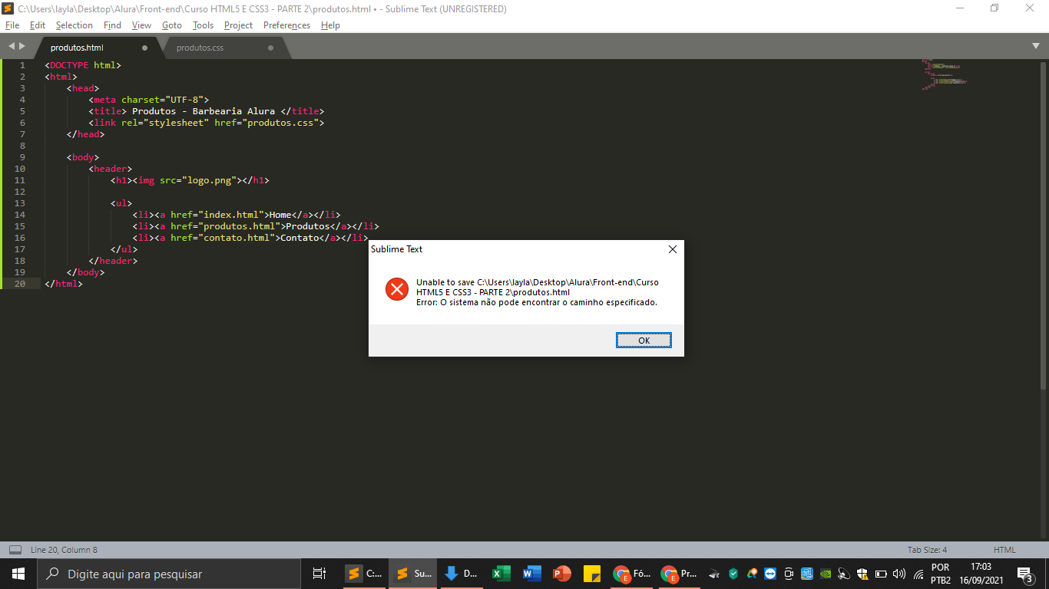Open Excel from the taskbar
1049x589 pixels.
point(501,574)
